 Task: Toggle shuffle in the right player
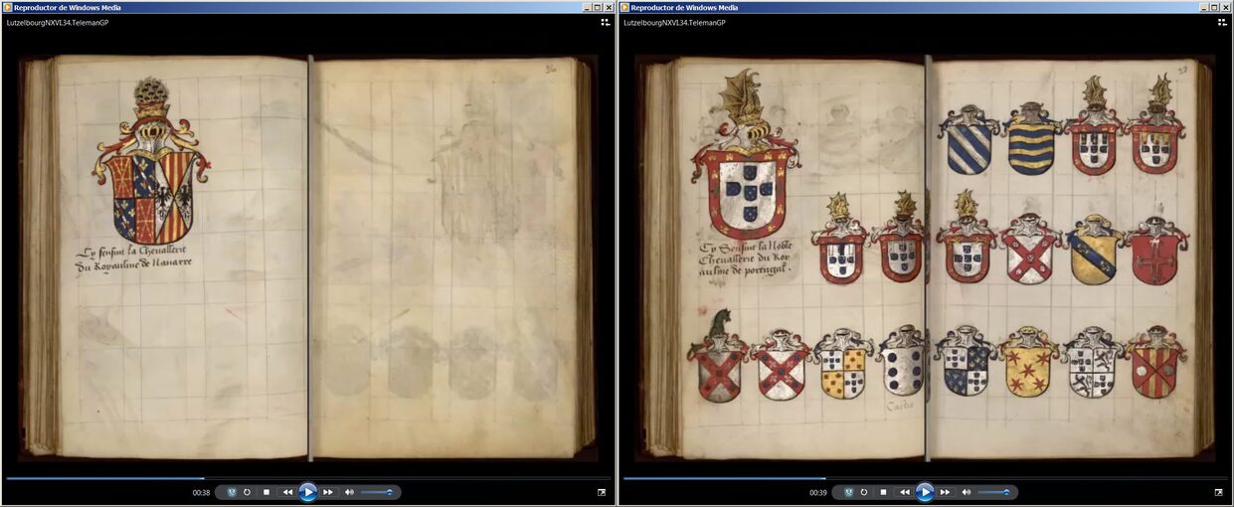point(848,492)
